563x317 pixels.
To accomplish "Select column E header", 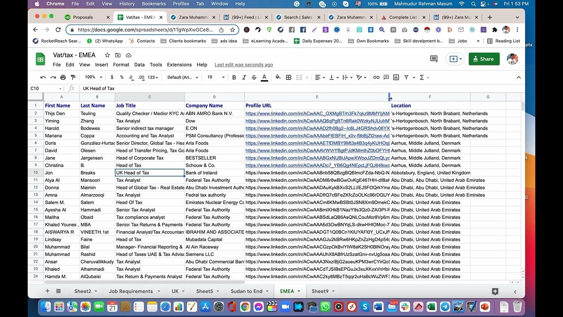I will point(317,97).
